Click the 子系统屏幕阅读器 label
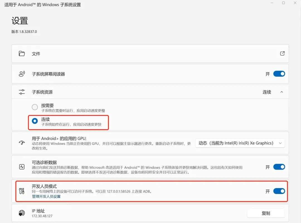Screen dimensions: 301x223 click(48, 74)
